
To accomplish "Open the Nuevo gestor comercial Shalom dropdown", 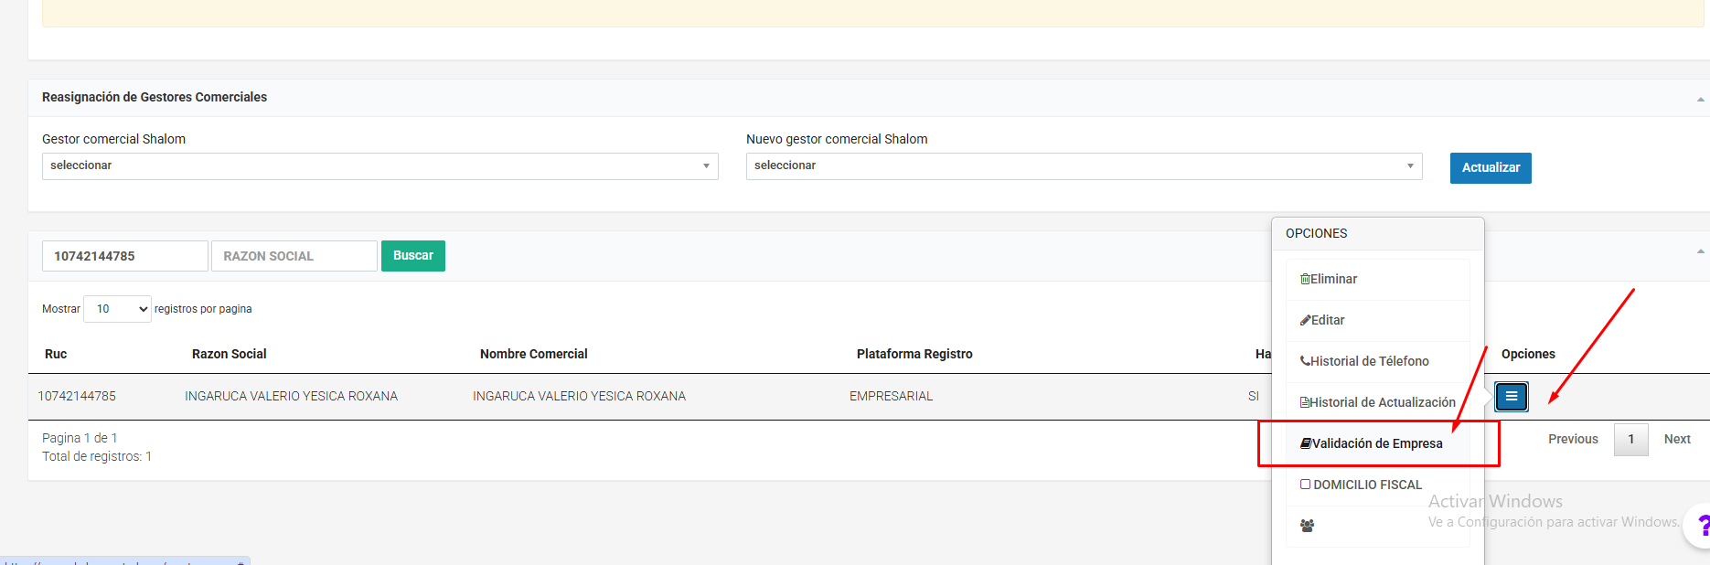I will (1084, 166).
